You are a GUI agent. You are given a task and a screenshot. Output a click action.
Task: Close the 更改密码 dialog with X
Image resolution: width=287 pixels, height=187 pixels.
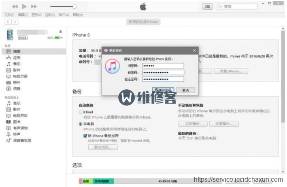pyautogui.click(x=194, y=50)
